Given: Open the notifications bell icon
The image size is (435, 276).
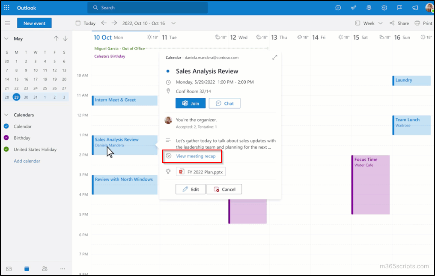Looking at the screenshot, I should (369, 7).
